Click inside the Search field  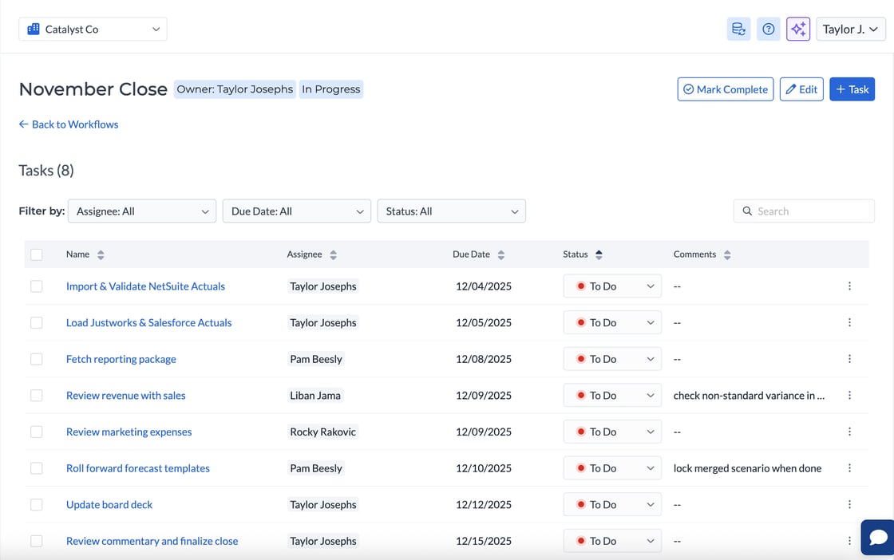[804, 211]
